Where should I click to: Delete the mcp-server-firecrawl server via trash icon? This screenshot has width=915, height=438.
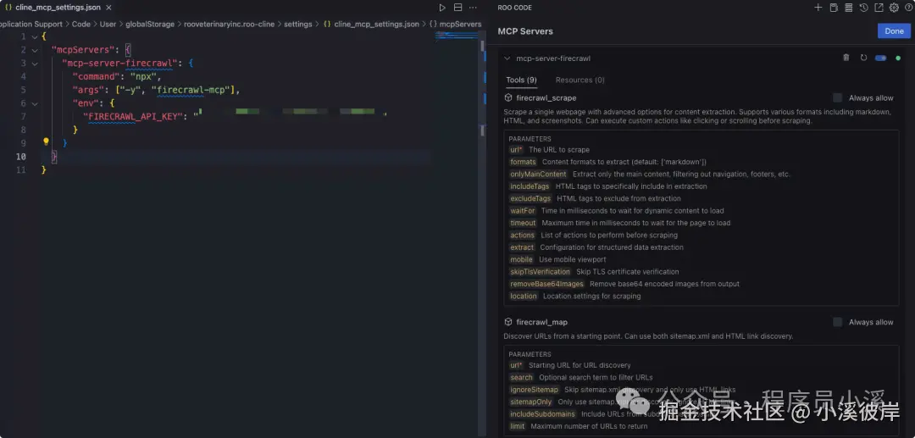(846, 58)
